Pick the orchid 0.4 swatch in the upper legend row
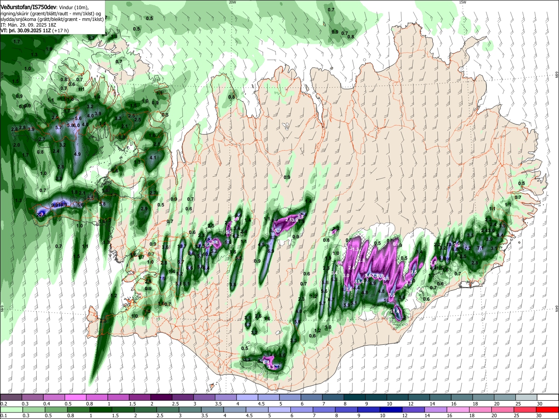This screenshot has width=559, height=419. [54, 397]
